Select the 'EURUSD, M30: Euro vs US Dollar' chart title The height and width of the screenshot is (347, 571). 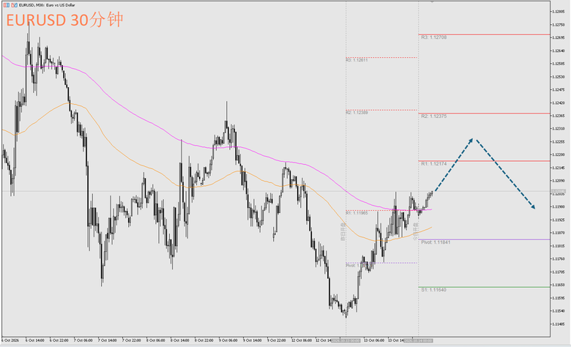point(47,5)
